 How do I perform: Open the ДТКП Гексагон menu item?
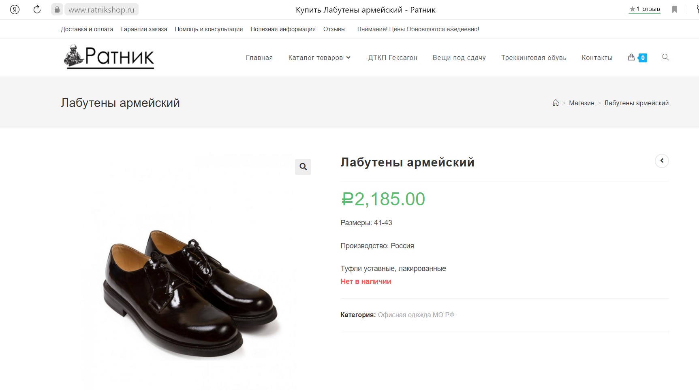click(393, 58)
